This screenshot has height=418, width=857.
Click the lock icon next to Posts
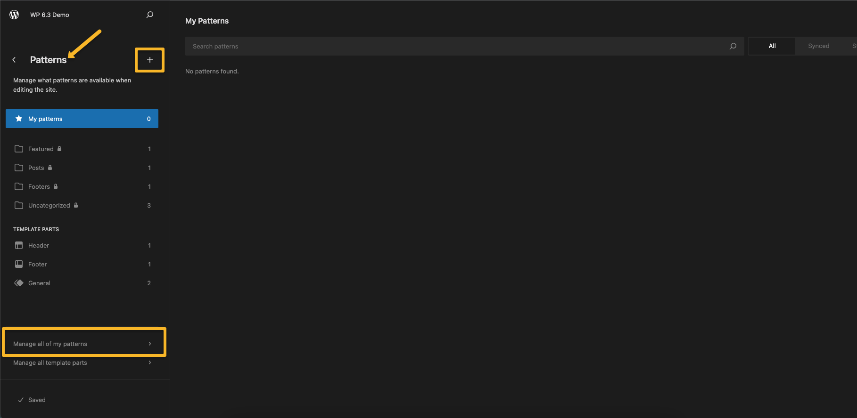coord(50,168)
